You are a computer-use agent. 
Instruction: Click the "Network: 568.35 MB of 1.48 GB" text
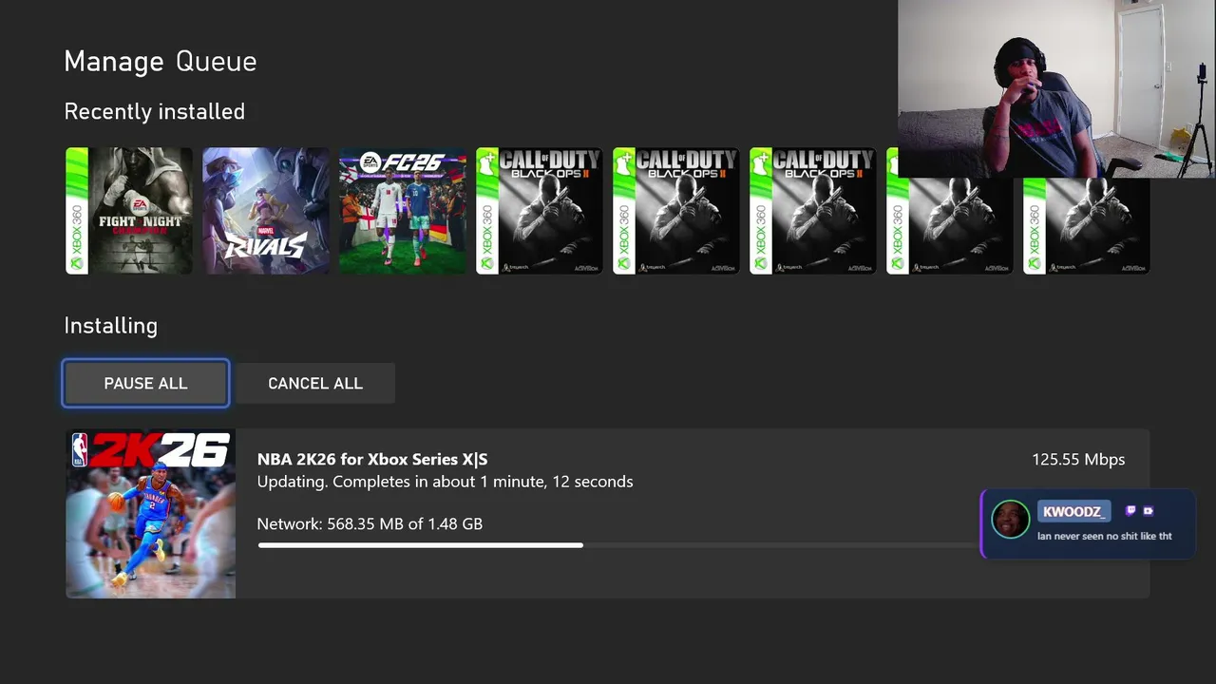pos(370,523)
